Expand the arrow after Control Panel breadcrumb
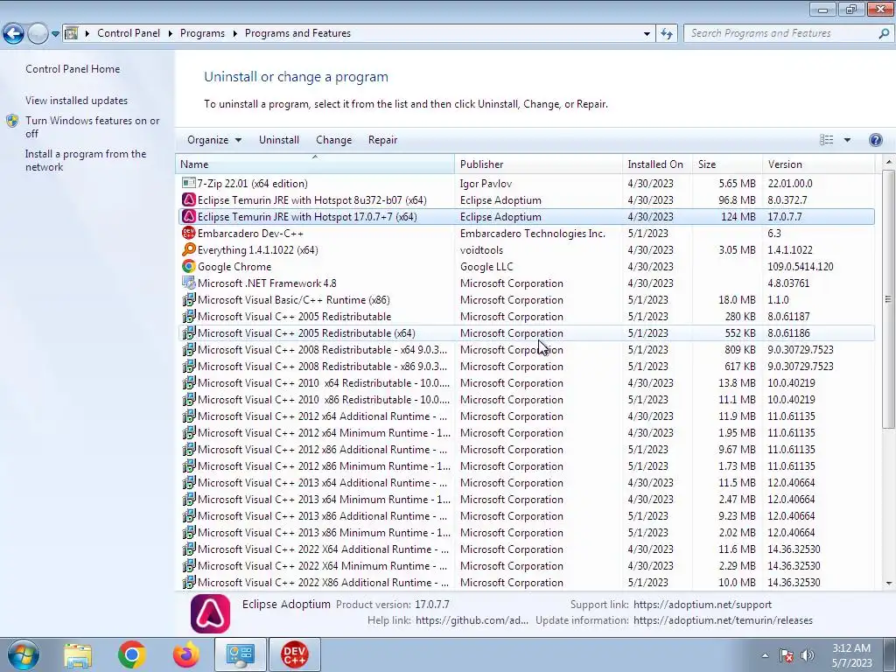The height and width of the screenshot is (672, 896). pyautogui.click(x=171, y=33)
